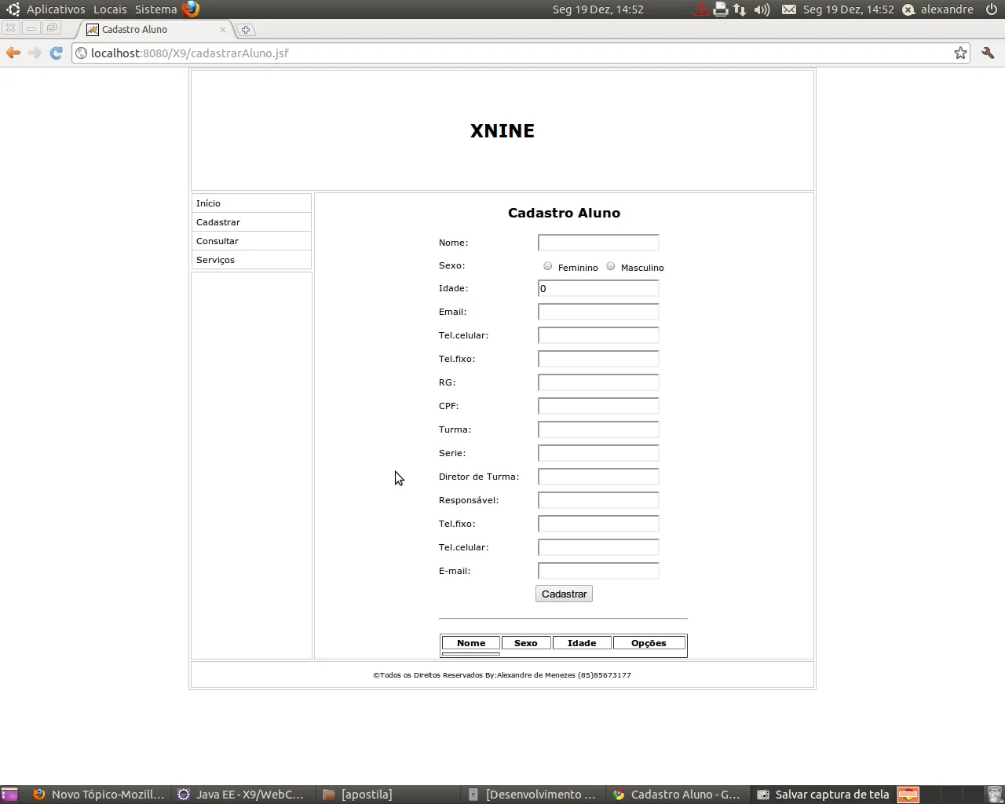Select the Feminino radio button
1005x804 pixels.
(x=548, y=266)
